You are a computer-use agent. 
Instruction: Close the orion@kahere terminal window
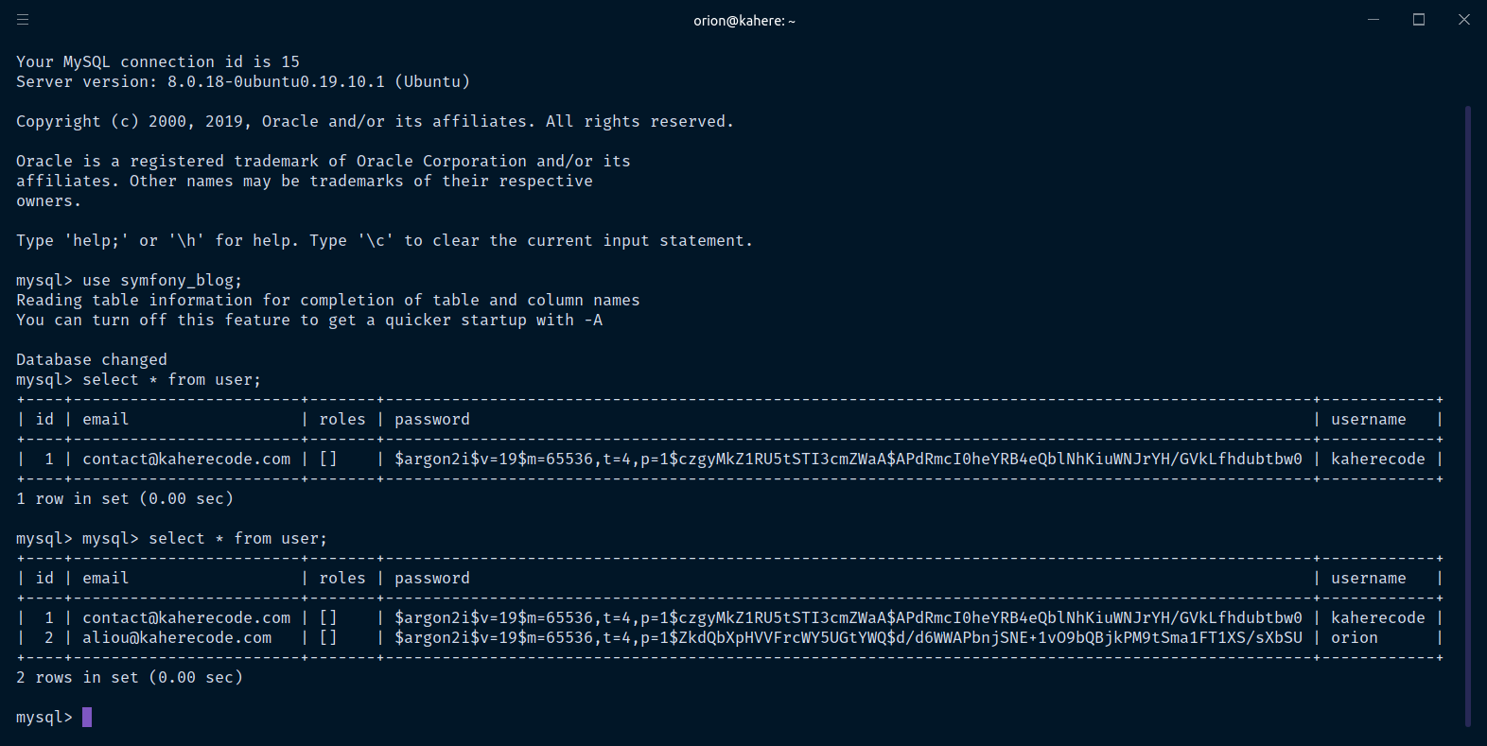1463,20
